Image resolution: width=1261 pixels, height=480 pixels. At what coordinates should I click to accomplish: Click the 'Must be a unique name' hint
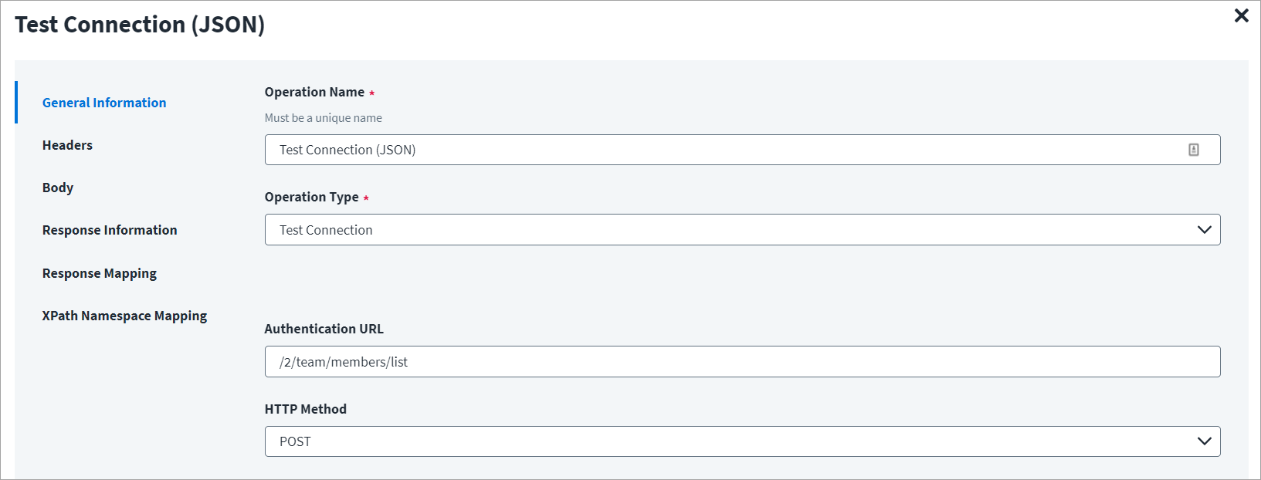(x=323, y=118)
